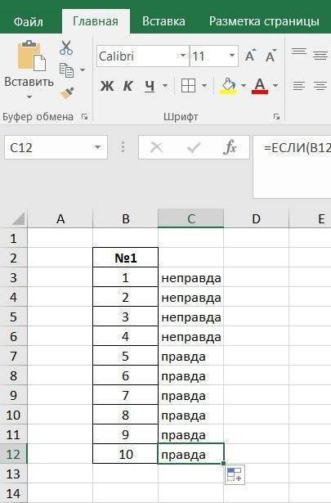Click the Enter checkmark formula button
This screenshot has height=503, width=331.
tap(194, 147)
